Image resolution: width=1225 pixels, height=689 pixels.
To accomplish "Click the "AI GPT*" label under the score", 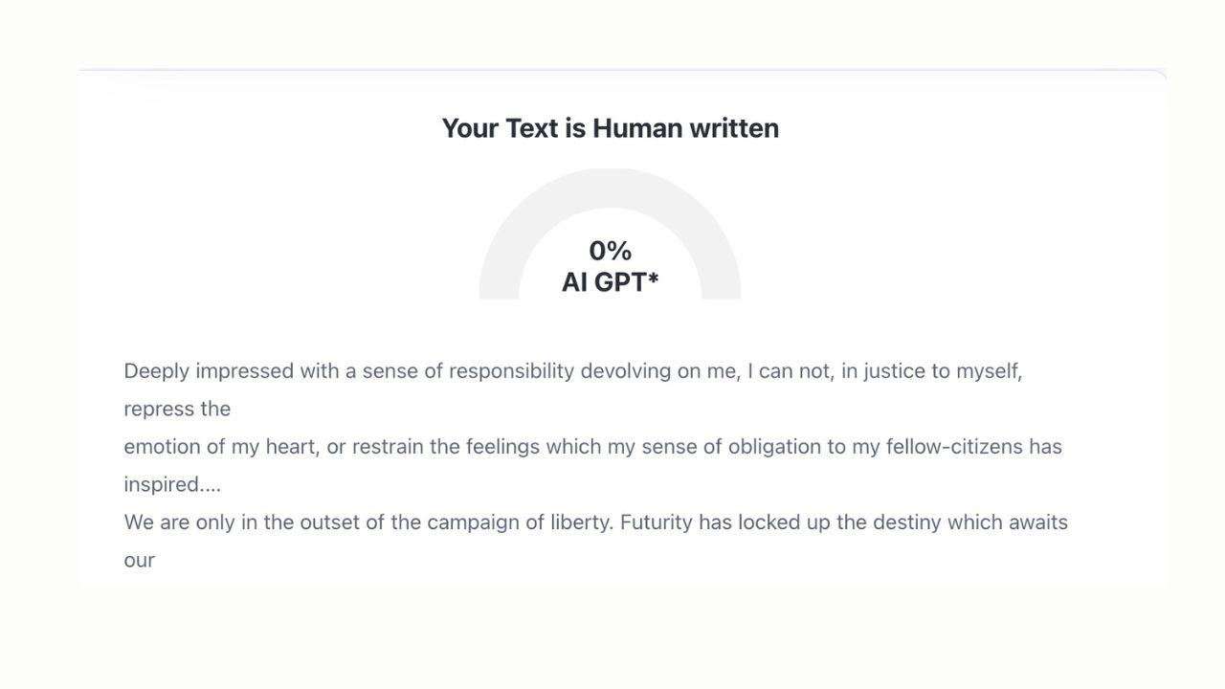I will [x=610, y=282].
